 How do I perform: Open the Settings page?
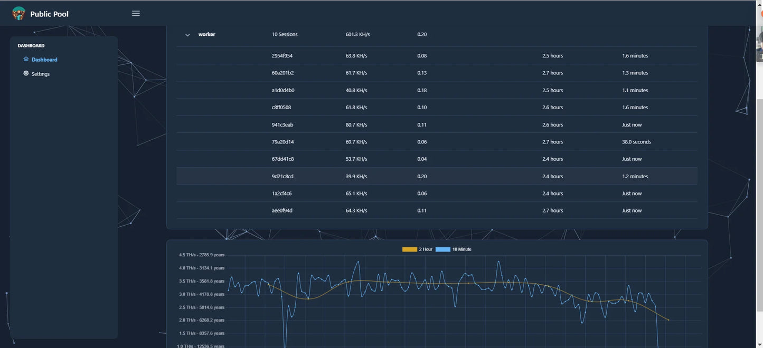click(40, 73)
